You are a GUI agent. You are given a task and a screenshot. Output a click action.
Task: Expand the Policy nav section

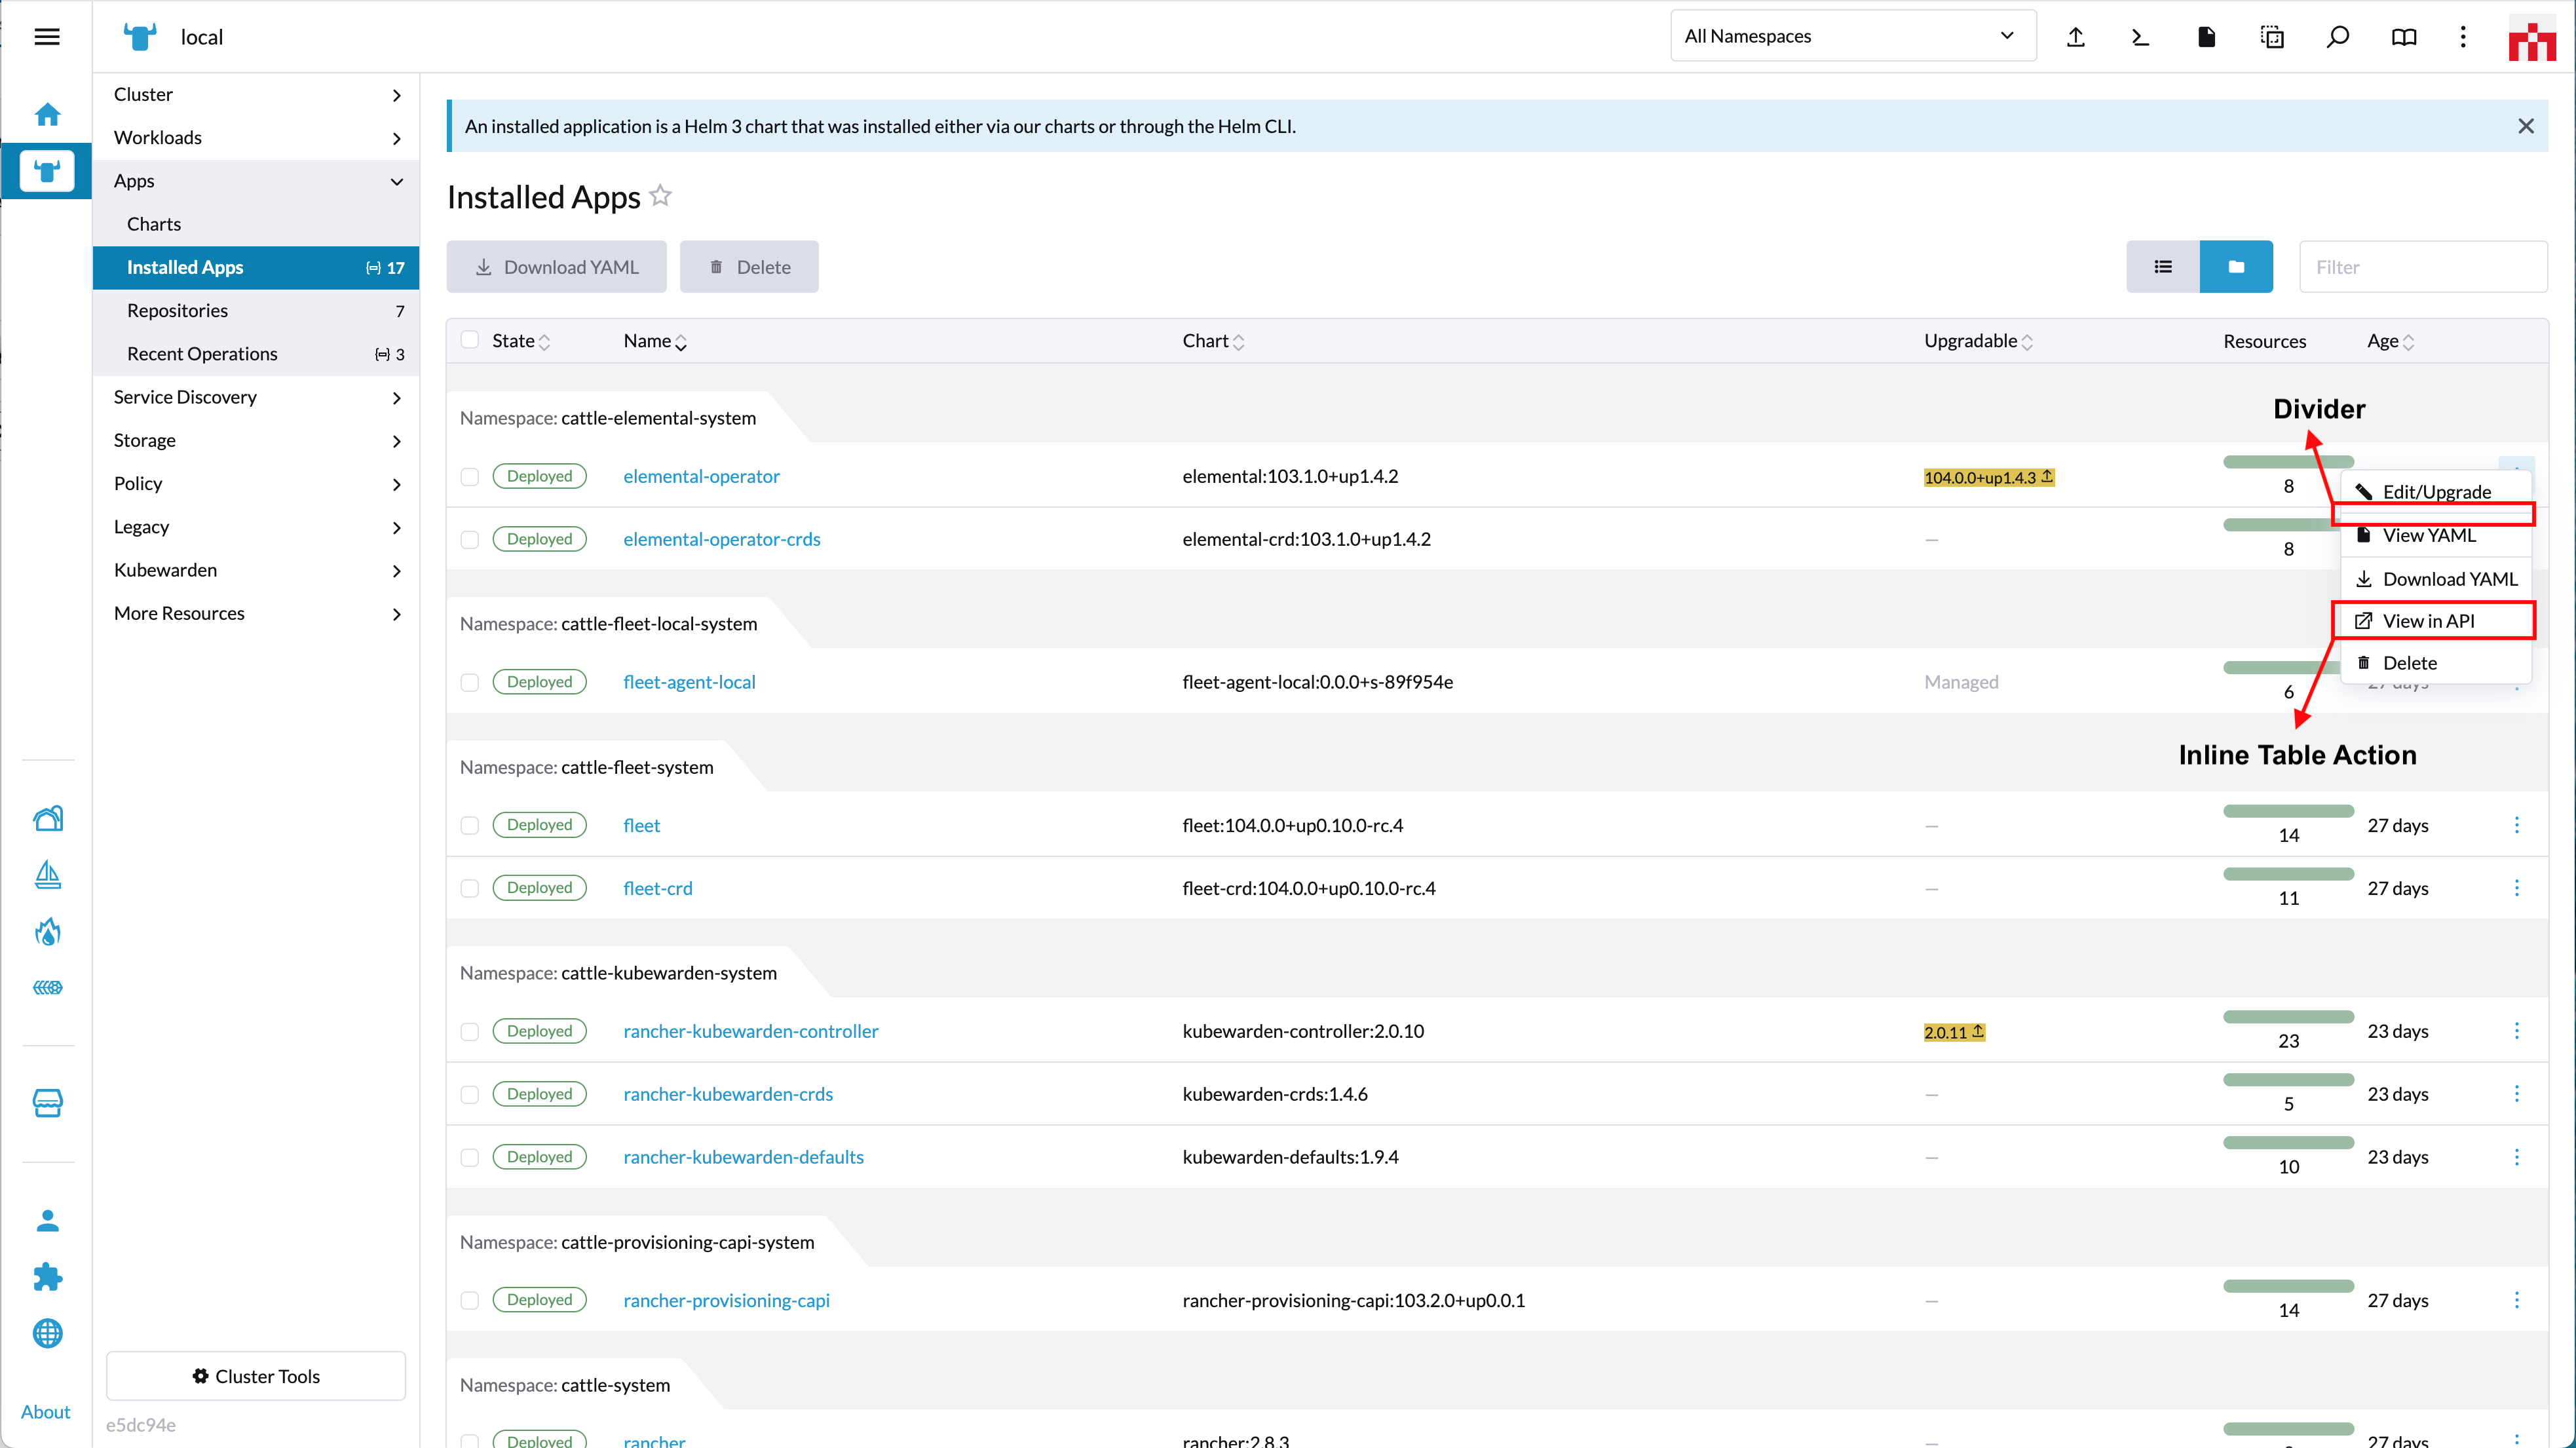click(x=256, y=484)
